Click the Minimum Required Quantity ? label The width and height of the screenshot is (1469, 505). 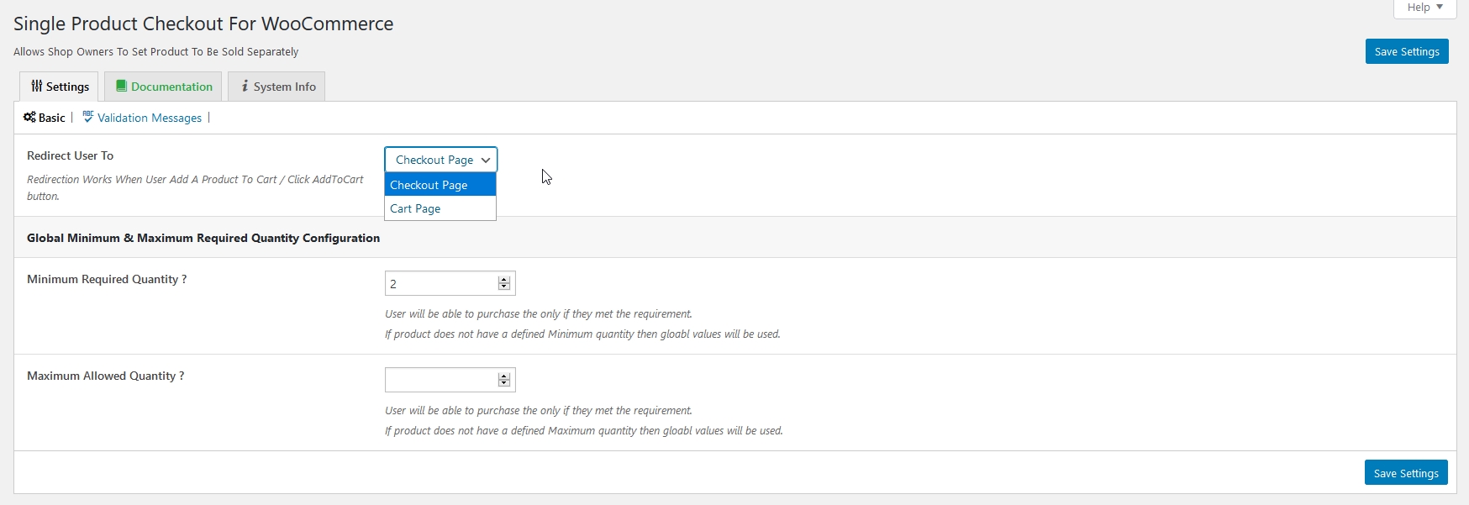tap(107, 279)
